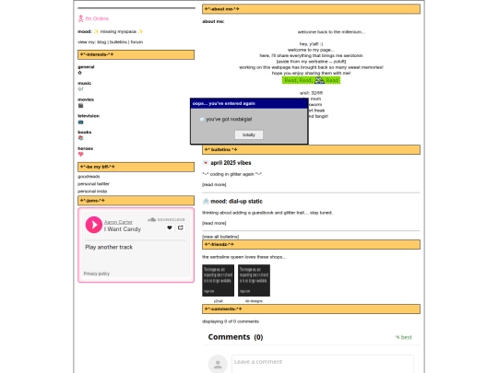Image resolution: width=498 pixels, height=373 pixels.
Task: Click the april 2025 vibes heart envelope icon
Action: coord(206,163)
